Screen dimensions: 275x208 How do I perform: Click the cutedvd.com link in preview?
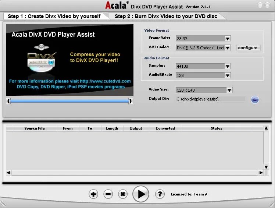(105, 81)
